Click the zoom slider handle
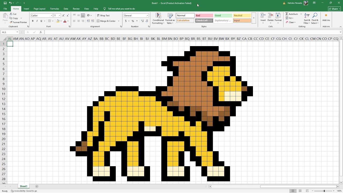The height and width of the screenshot is (193, 343). (x=324, y=191)
